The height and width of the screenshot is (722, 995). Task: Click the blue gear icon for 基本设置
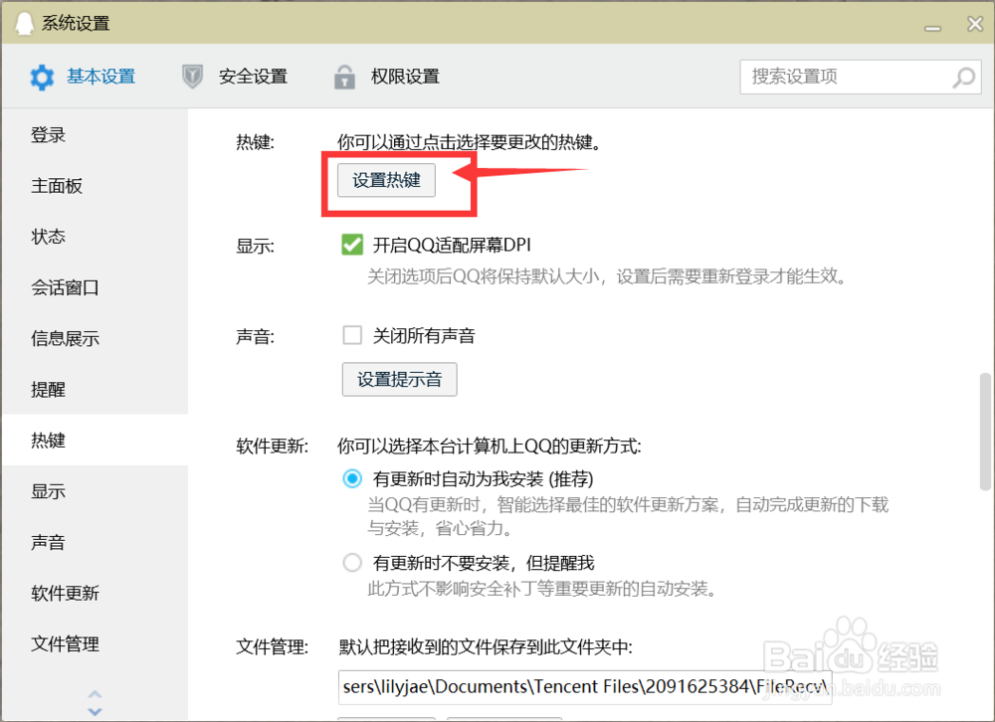(42, 78)
